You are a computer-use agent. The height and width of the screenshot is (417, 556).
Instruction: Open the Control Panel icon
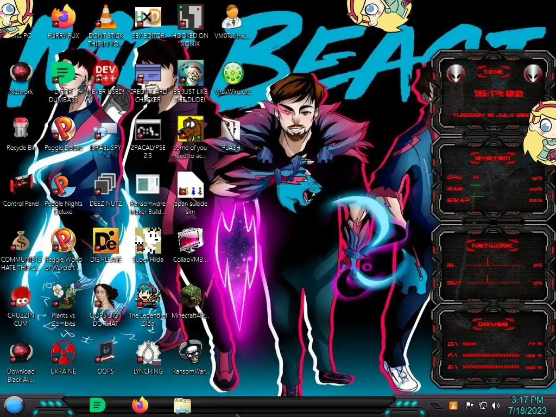point(21,185)
